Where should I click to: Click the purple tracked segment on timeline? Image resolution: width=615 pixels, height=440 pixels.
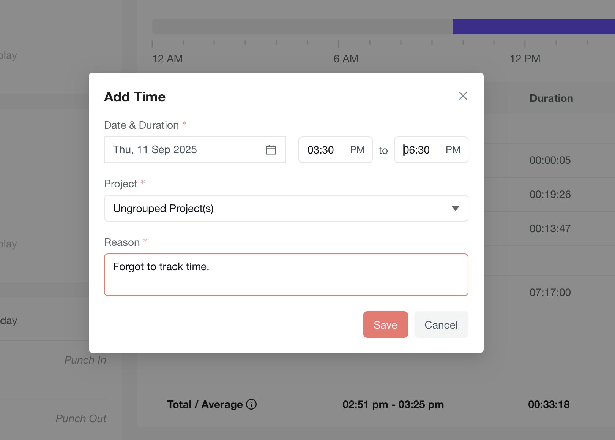coord(533,27)
